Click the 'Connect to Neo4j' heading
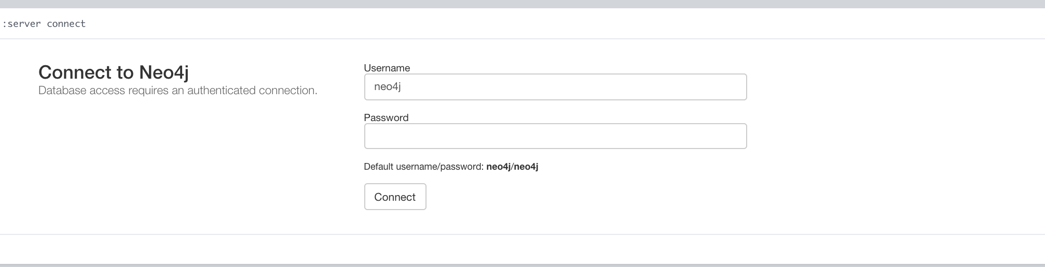Image resolution: width=1045 pixels, height=267 pixels. click(x=114, y=72)
